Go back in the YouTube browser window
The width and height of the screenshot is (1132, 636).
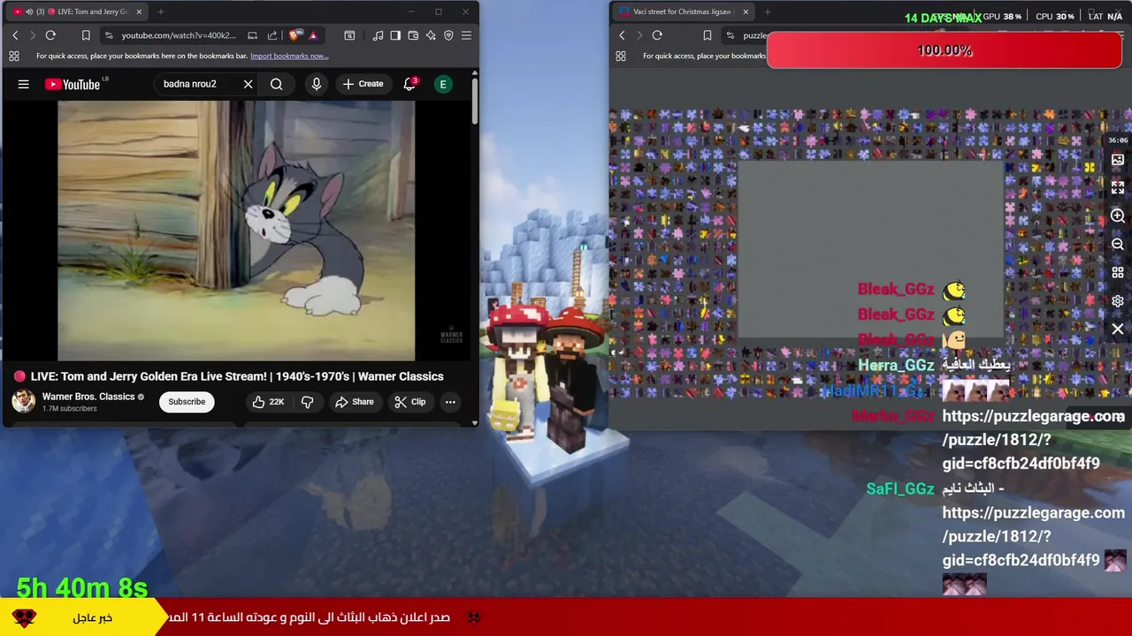[x=15, y=35]
